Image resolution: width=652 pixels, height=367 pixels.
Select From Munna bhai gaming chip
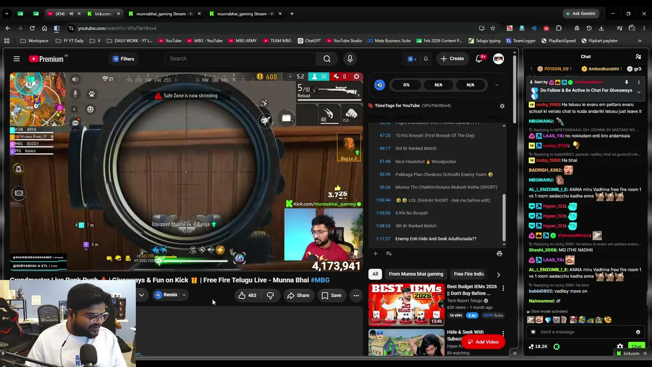(416, 274)
